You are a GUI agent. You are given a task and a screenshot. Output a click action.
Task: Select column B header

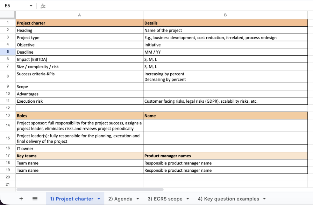click(x=225, y=15)
